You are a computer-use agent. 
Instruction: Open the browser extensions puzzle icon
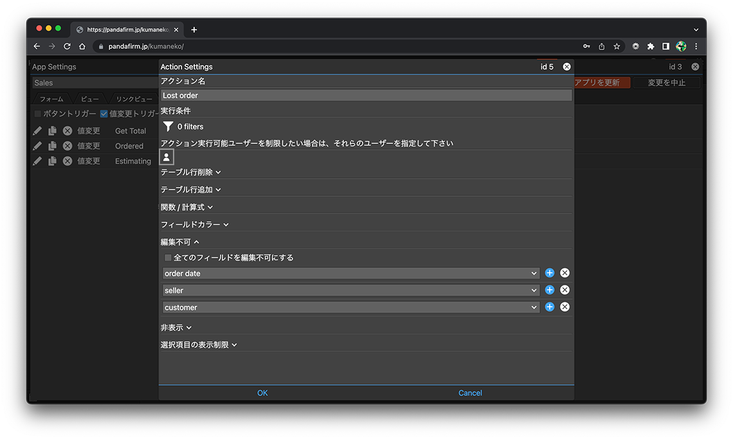[x=651, y=46]
